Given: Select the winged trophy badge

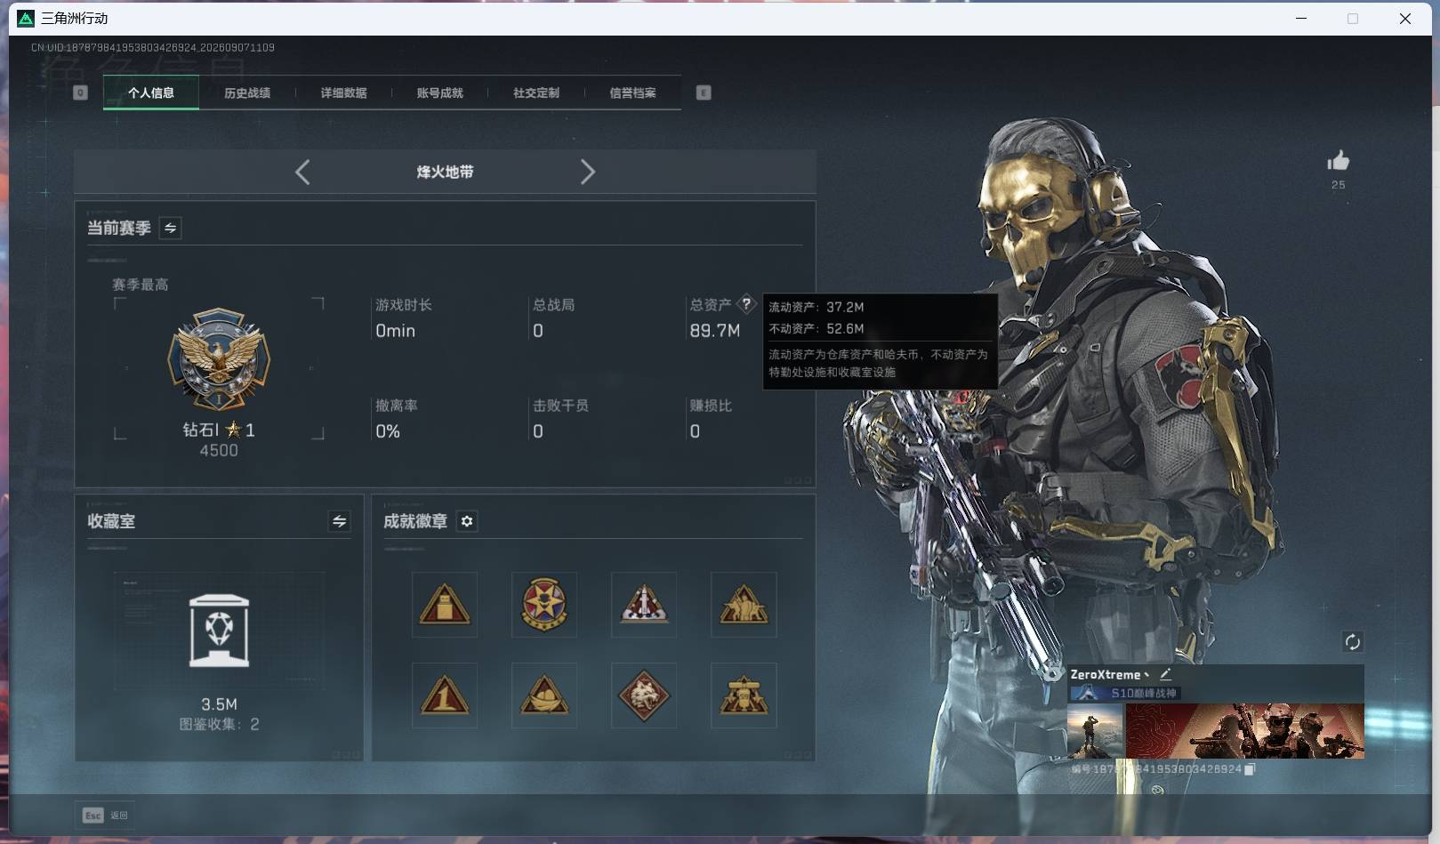Looking at the screenshot, I should (744, 695).
